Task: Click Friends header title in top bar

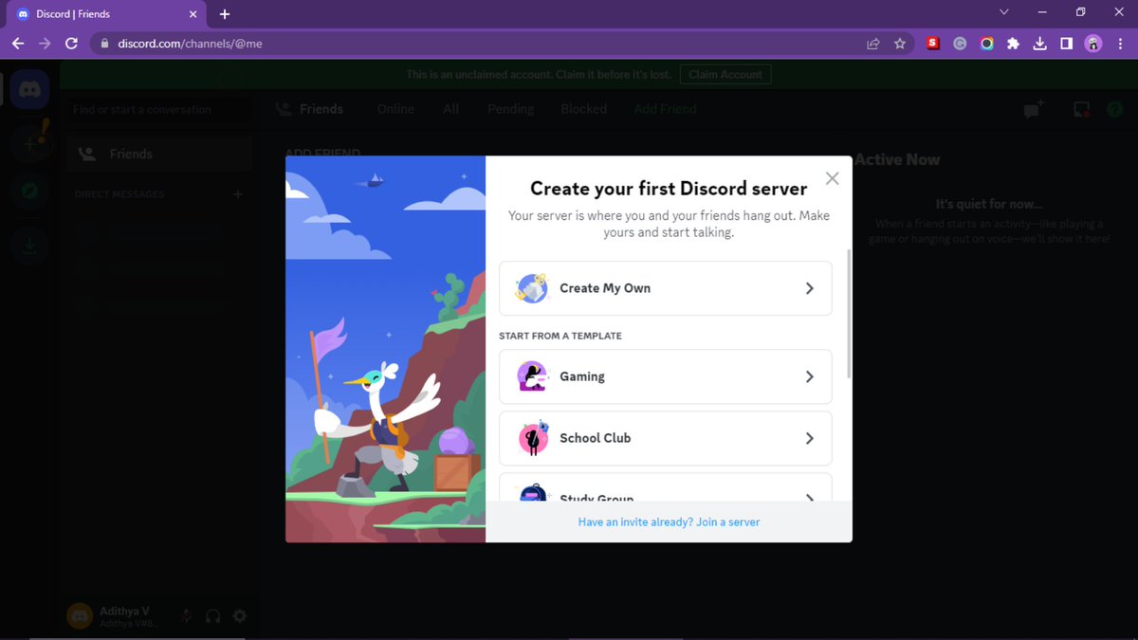Action: 321,109
